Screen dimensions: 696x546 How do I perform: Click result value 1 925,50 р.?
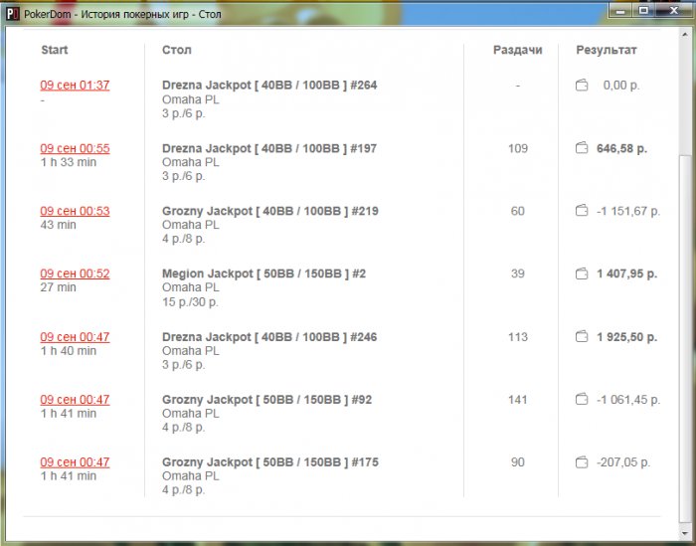(x=626, y=337)
